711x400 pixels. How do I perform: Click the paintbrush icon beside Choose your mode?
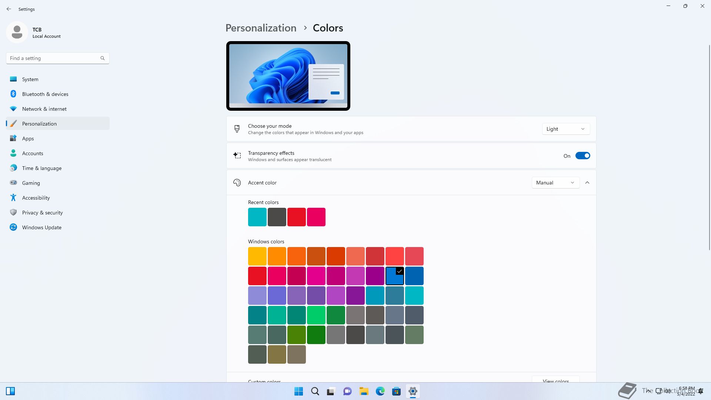(237, 129)
